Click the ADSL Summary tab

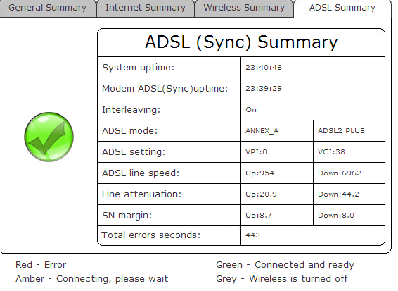point(342,8)
